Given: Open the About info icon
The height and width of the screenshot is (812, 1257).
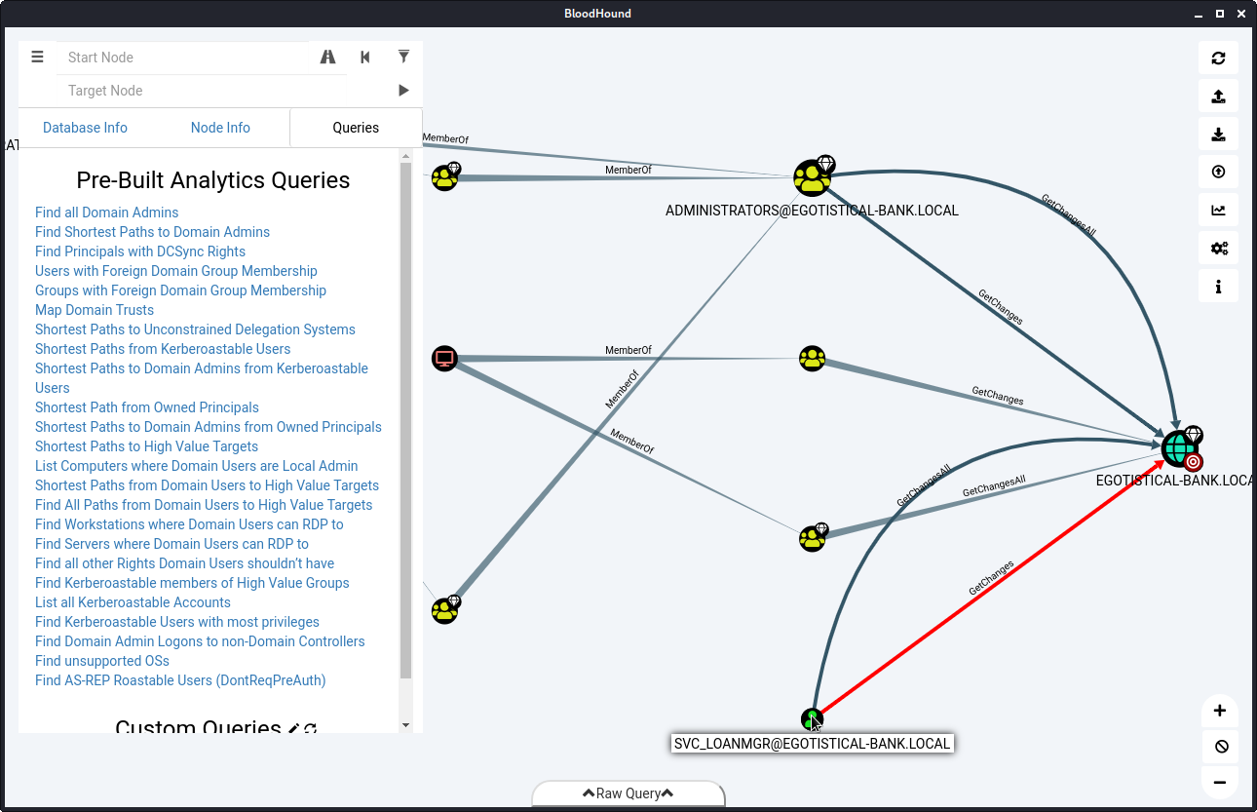Looking at the screenshot, I should tap(1218, 286).
